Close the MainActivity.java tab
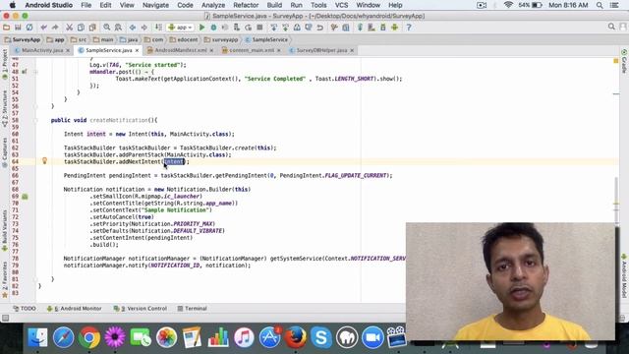 click(x=68, y=50)
